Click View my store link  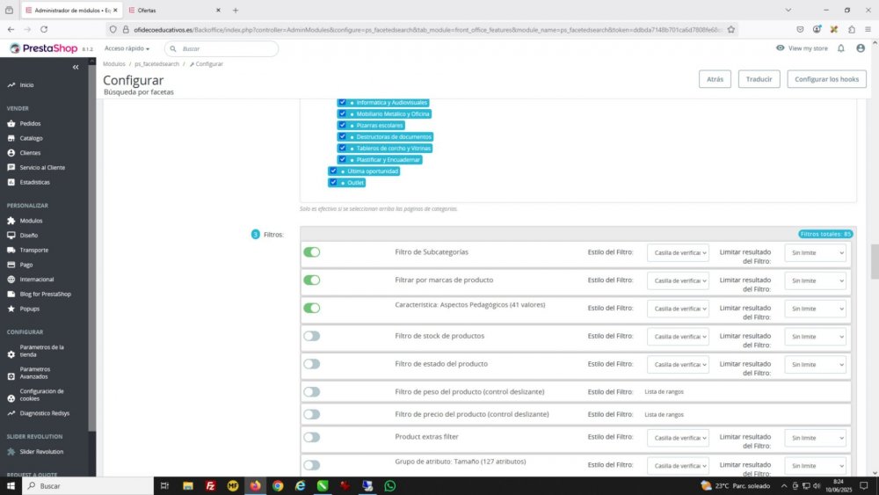(x=802, y=48)
